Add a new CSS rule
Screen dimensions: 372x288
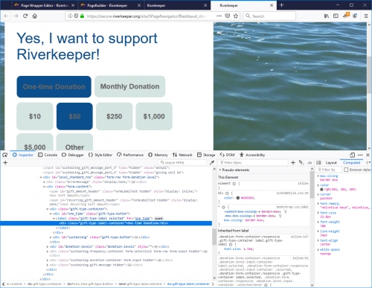tap(293, 163)
